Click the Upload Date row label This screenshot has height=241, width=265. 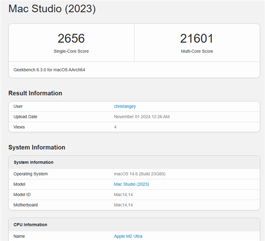tap(25, 117)
